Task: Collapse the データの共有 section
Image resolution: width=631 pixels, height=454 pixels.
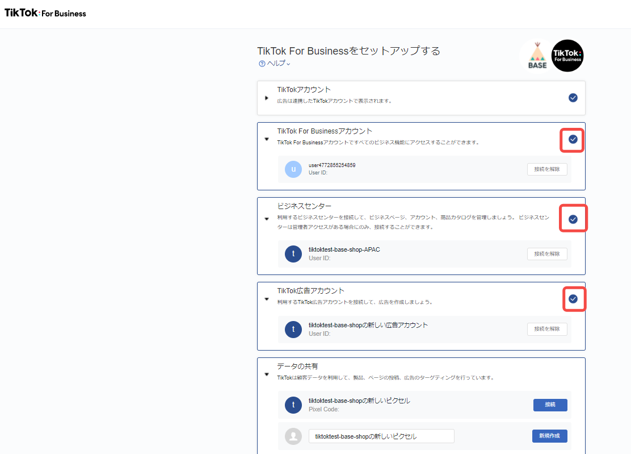Action: (x=267, y=374)
